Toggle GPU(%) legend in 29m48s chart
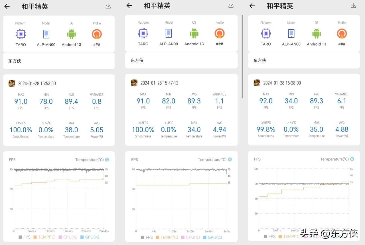This screenshot has width=365, height=245. pyautogui.click(x=90, y=237)
